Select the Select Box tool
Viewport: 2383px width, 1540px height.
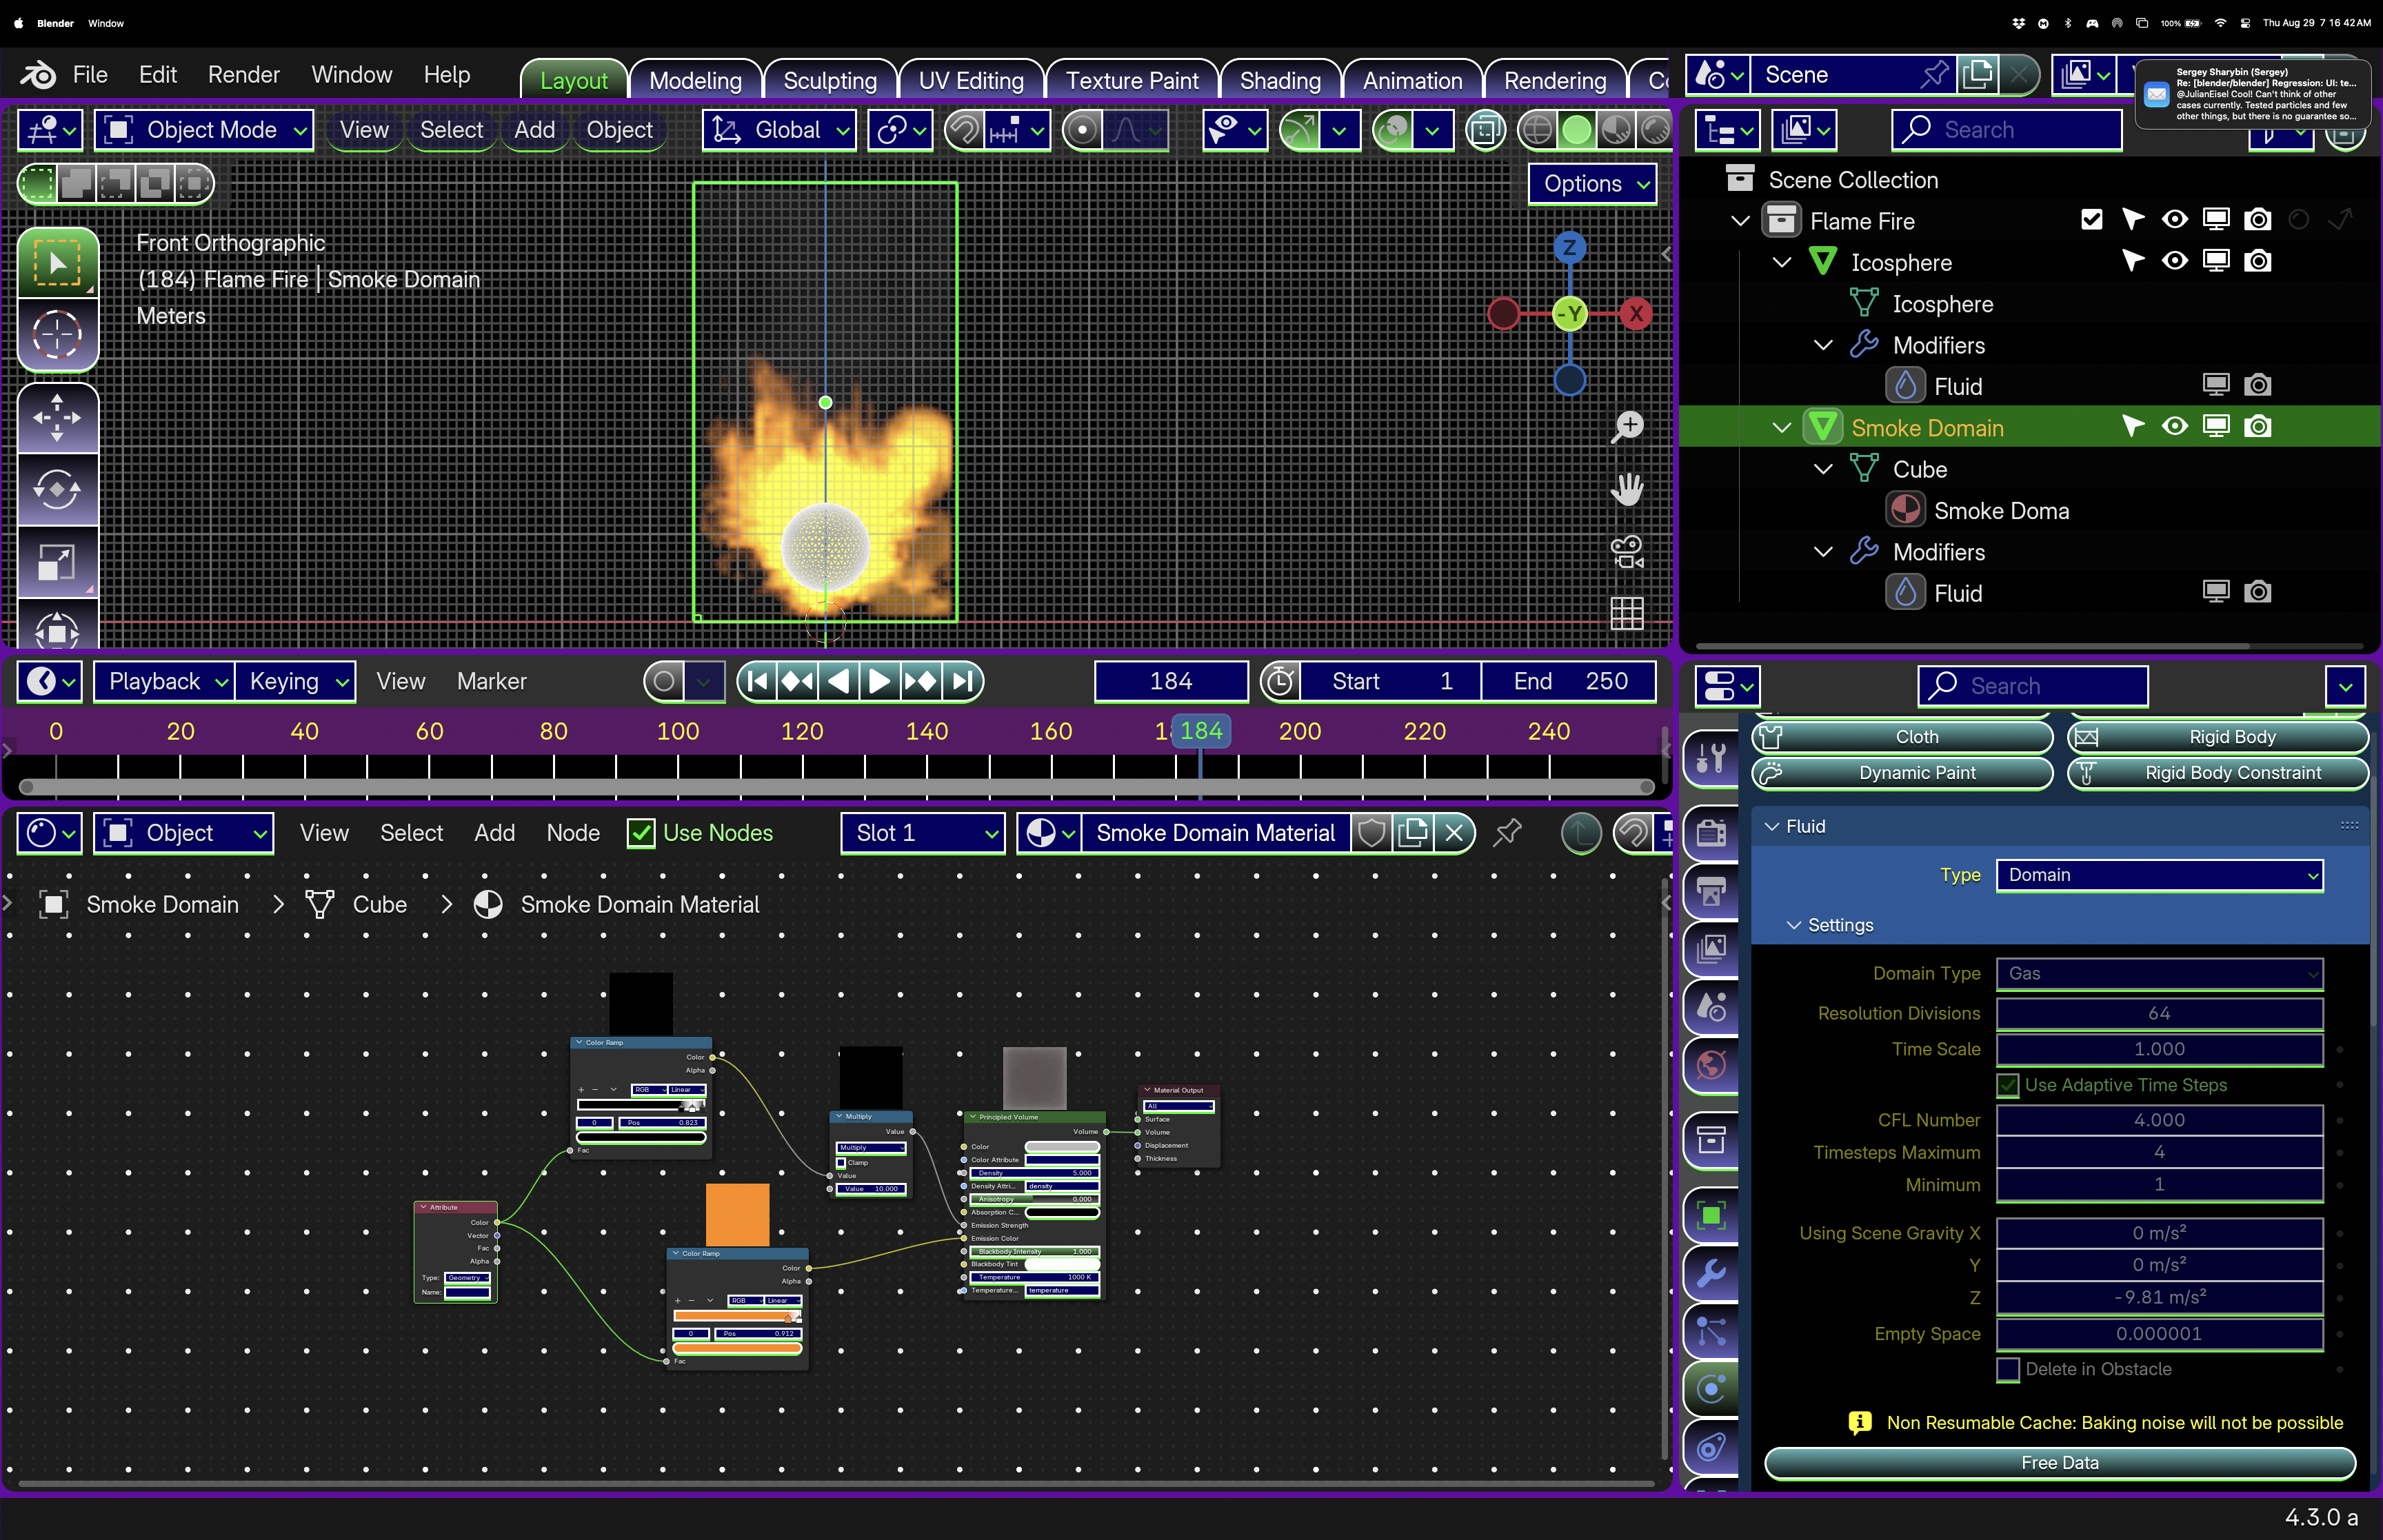pos(58,263)
